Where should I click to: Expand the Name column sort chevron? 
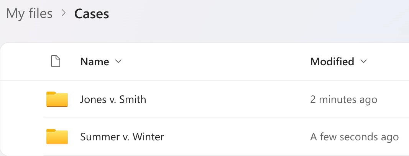118,61
